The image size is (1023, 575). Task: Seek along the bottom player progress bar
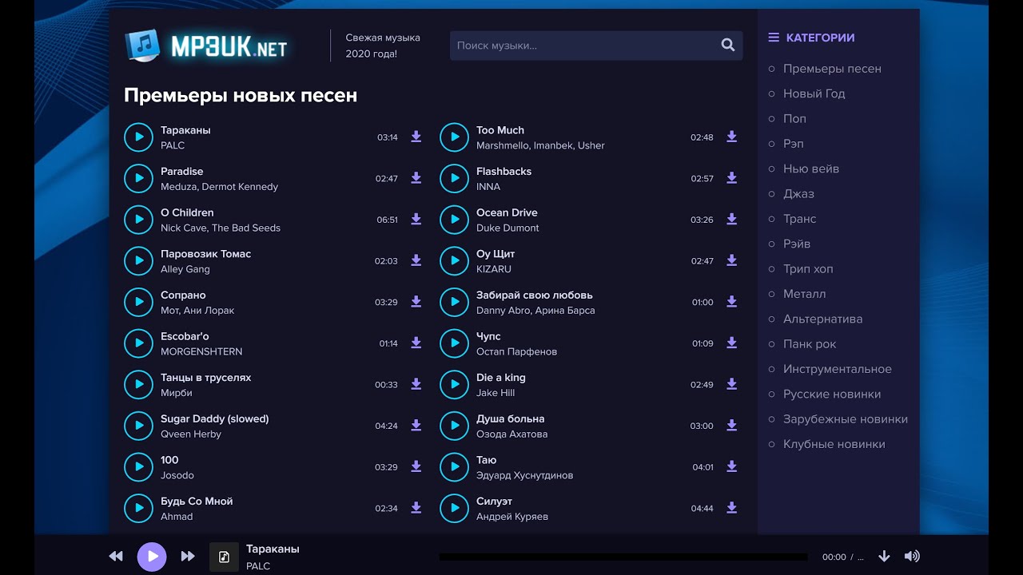pos(623,557)
